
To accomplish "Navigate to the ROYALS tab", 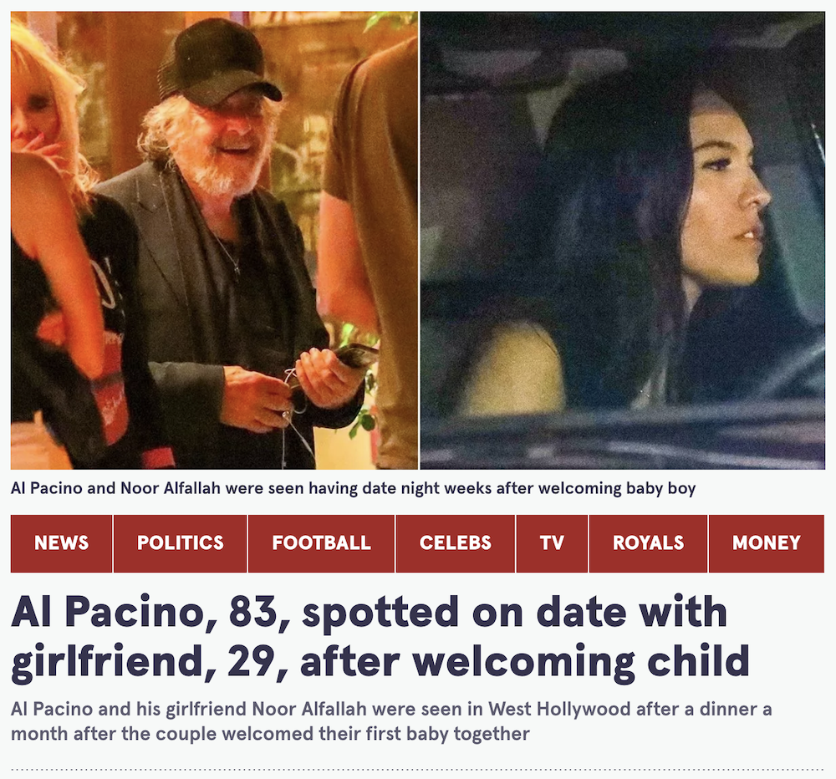I will [x=649, y=543].
